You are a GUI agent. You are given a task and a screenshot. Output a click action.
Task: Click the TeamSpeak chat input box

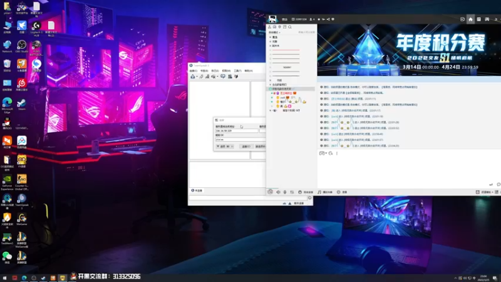tap(248, 198)
